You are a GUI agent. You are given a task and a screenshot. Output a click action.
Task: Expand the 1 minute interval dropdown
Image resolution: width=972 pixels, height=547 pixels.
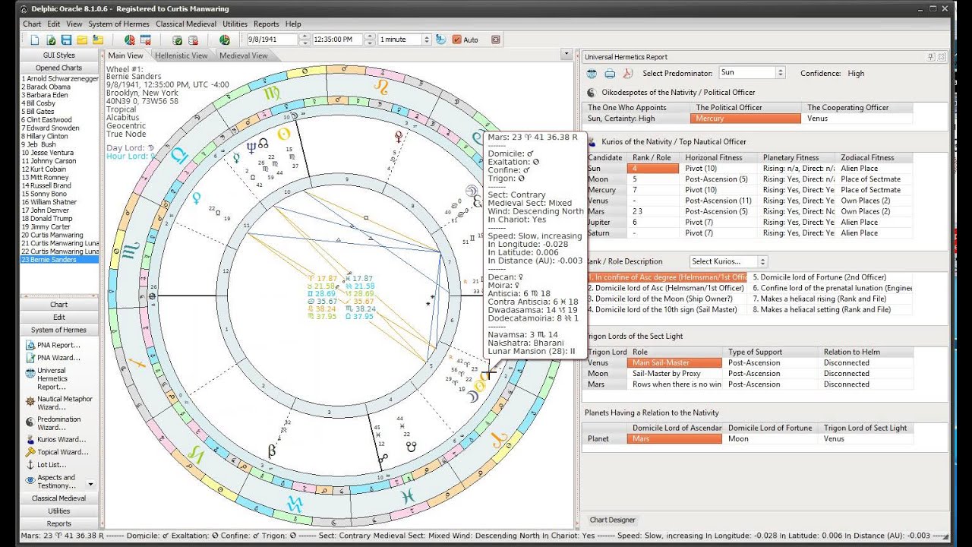pyautogui.click(x=426, y=40)
